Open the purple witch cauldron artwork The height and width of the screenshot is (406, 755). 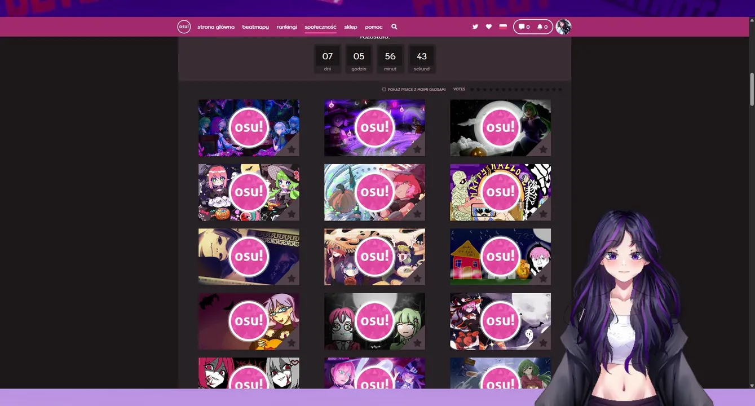374,128
